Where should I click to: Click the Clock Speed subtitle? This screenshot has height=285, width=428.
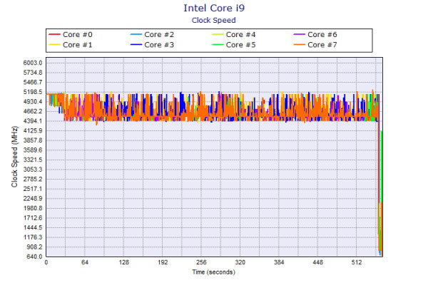[214, 20]
